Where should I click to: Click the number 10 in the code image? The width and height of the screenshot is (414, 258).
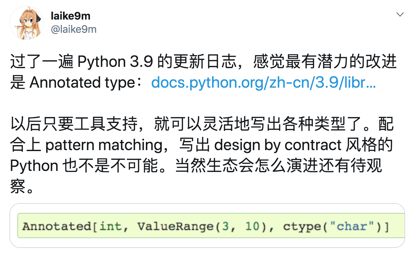252,226
